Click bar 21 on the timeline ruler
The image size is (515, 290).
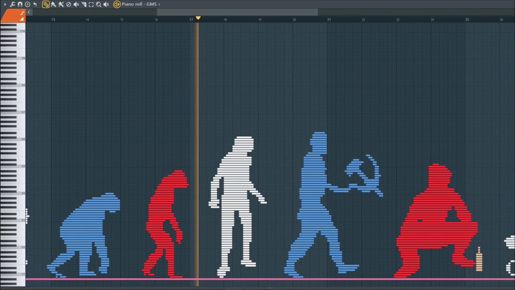pyautogui.click(x=329, y=19)
